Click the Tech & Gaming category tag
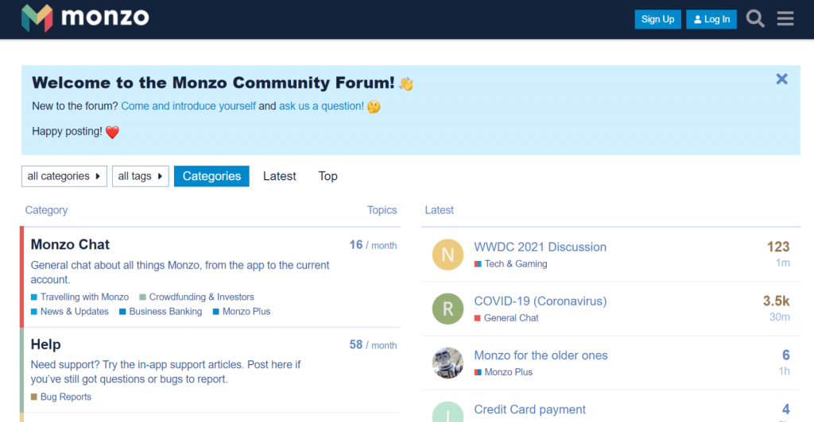814x422 pixels. tap(510, 263)
